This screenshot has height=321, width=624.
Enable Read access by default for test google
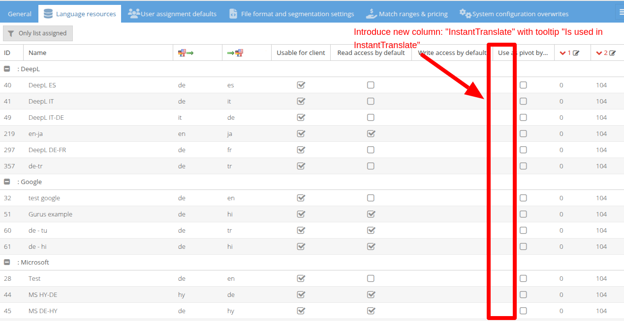(371, 198)
